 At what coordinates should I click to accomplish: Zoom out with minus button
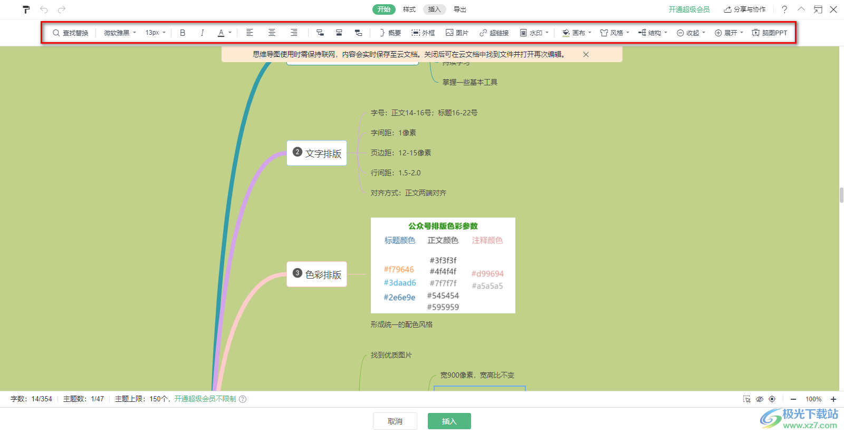(793, 399)
